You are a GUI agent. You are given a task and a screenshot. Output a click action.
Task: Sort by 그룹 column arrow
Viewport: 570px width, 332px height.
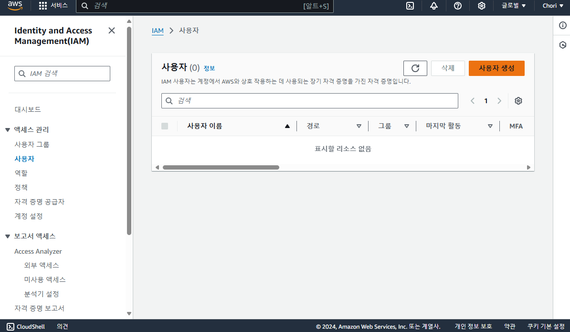tap(406, 126)
